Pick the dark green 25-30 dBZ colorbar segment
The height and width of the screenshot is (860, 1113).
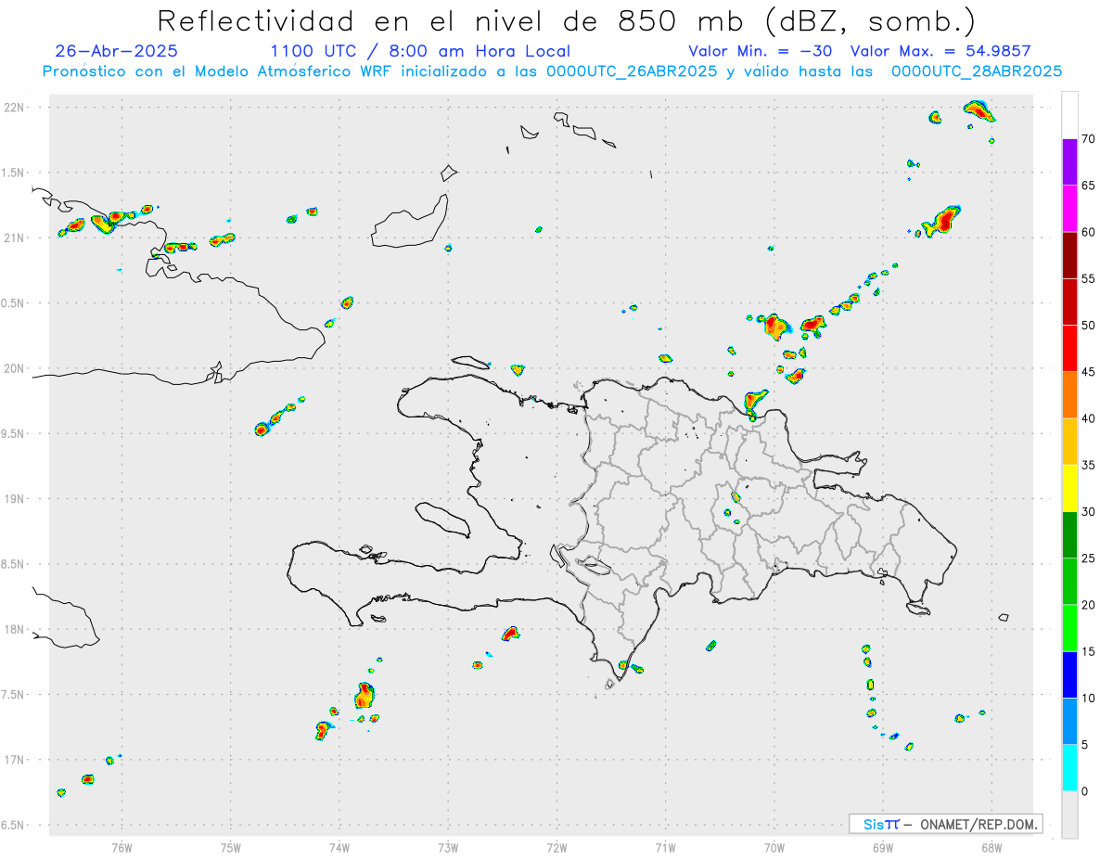pyautogui.click(x=1069, y=535)
